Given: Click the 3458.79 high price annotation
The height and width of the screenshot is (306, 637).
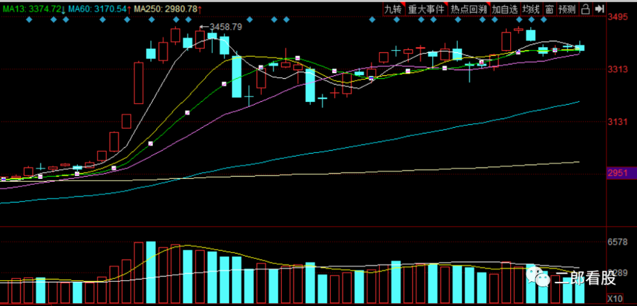Looking at the screenshot, I should click(225, 27).
